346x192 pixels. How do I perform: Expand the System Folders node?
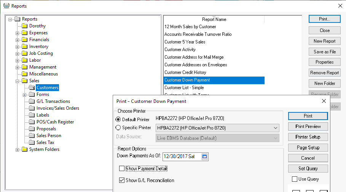point(18,149)
